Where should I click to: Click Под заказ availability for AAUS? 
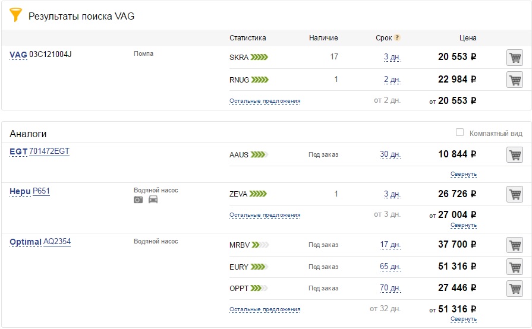tap(323, 154)
